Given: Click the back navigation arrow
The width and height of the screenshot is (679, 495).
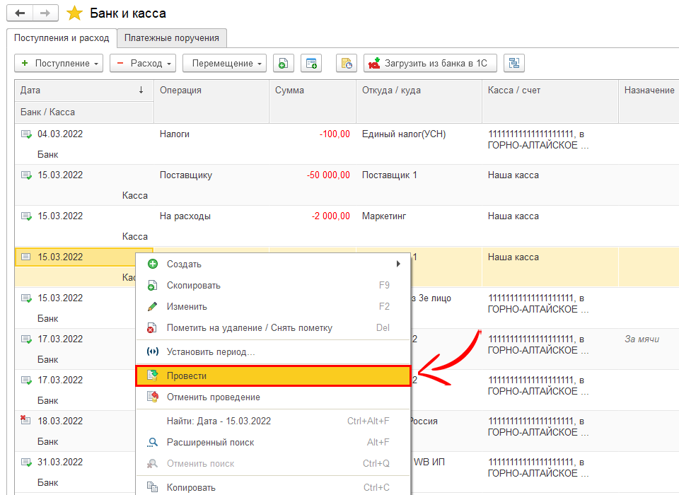Looking at the screenshot, I should pos(21,13).
